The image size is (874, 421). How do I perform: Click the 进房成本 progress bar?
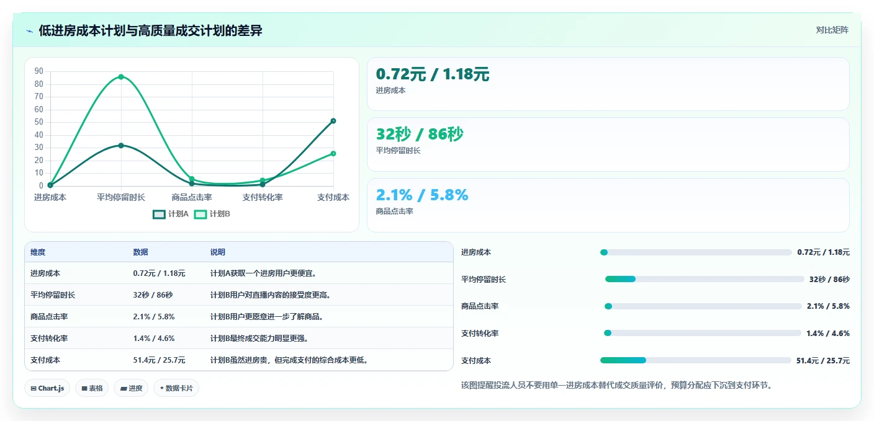(696, 252)
